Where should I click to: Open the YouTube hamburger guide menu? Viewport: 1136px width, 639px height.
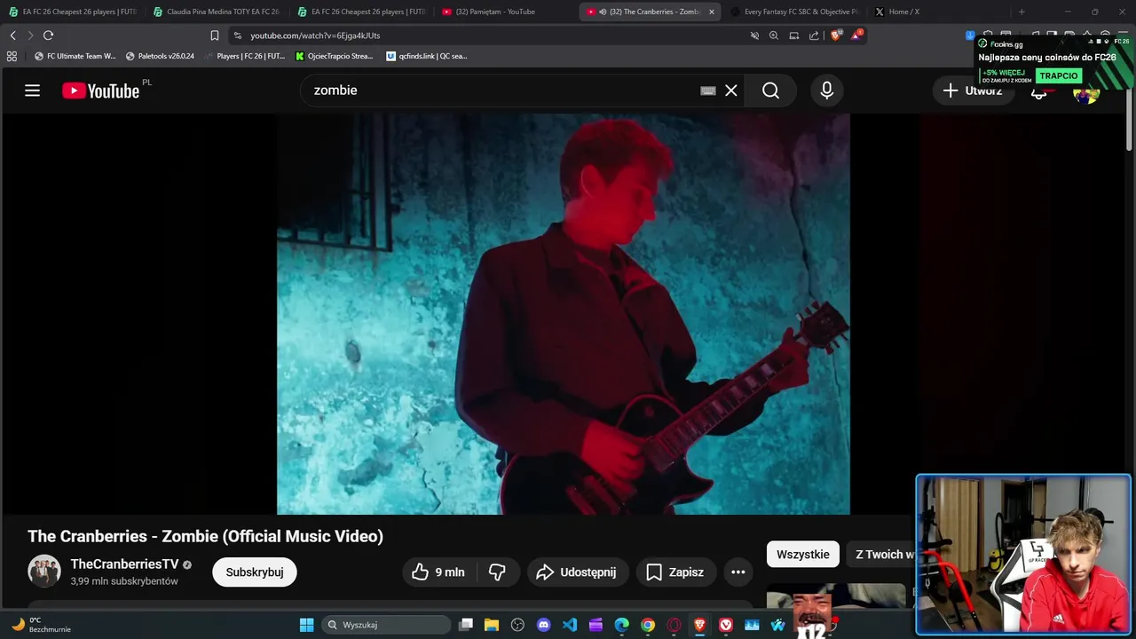[33, 91]
